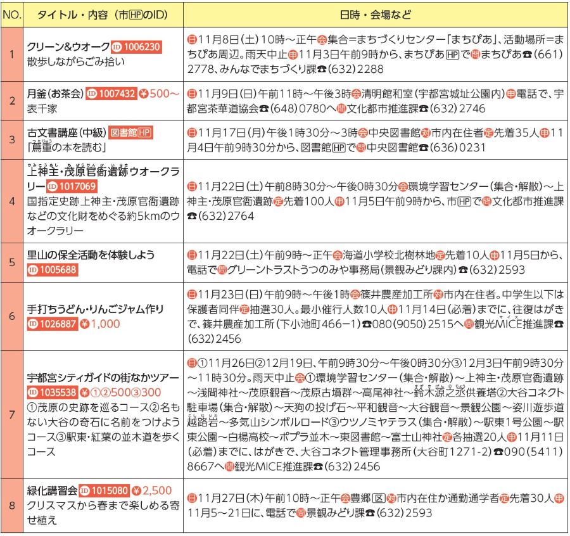
Task: Open the 図書館HP badge in row 3
Action: (x=131, y=133)
